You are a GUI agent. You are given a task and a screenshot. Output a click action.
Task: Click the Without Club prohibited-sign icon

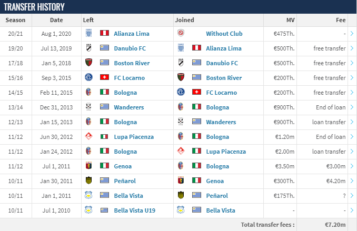(181, 33)
